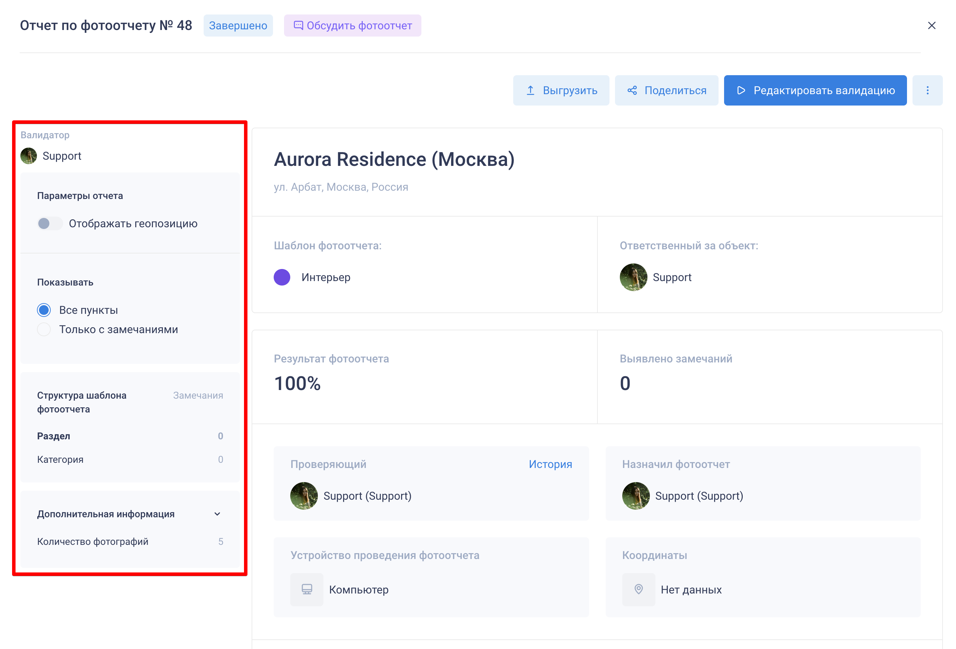Click the location pin coordinates icon
Image resolution: width=956 pixels, height=649 pixels.
(x=638, y=589)
